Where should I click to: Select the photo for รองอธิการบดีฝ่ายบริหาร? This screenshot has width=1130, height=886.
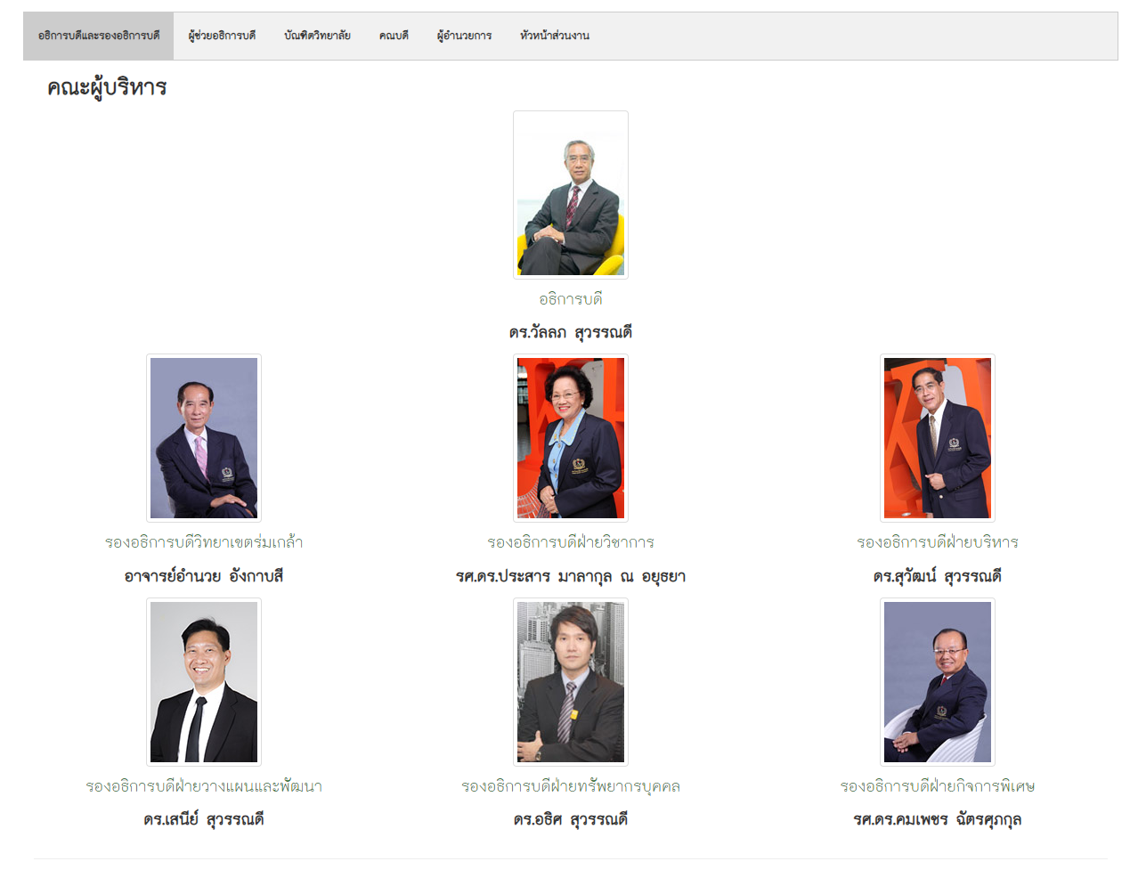coord(938,438)
